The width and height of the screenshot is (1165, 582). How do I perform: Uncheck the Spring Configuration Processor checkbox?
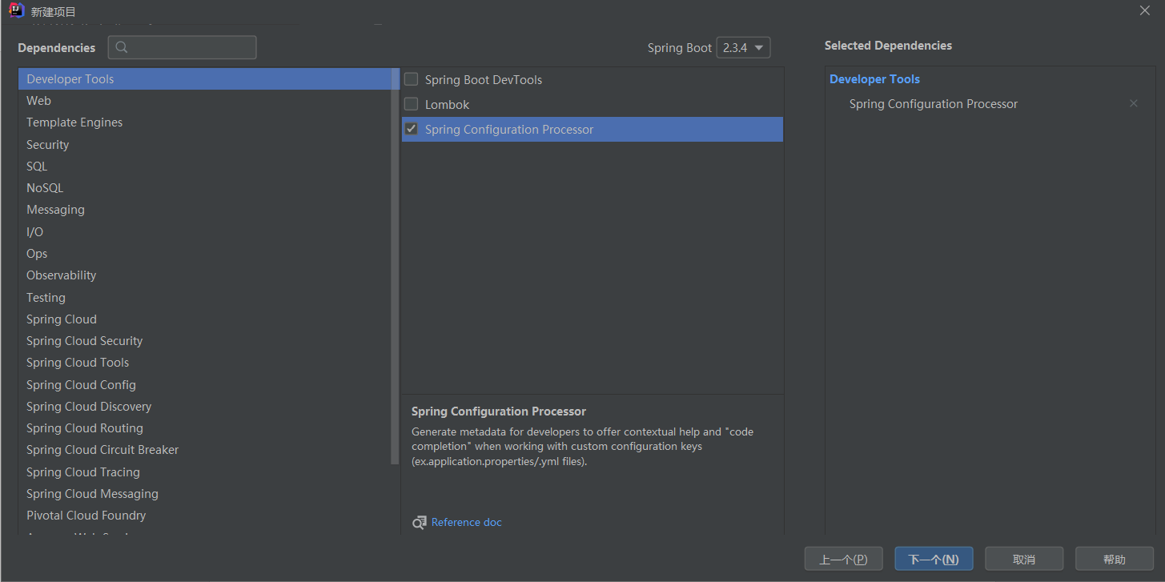411,129
